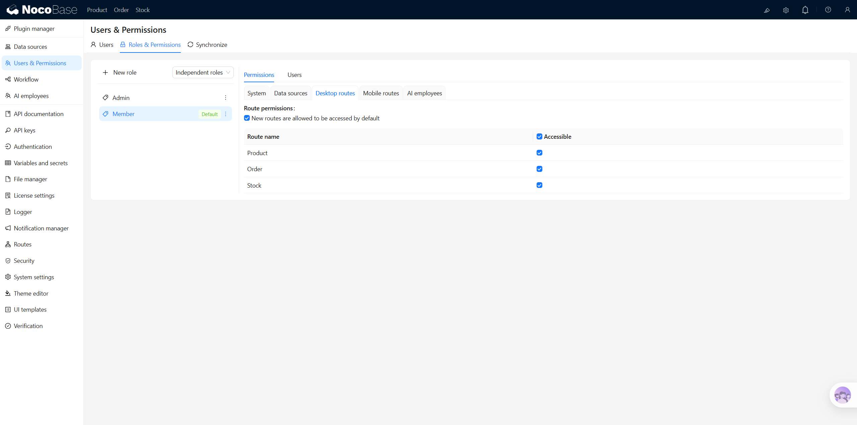
Task: Open the API keys section
Action: pos(24,130)
